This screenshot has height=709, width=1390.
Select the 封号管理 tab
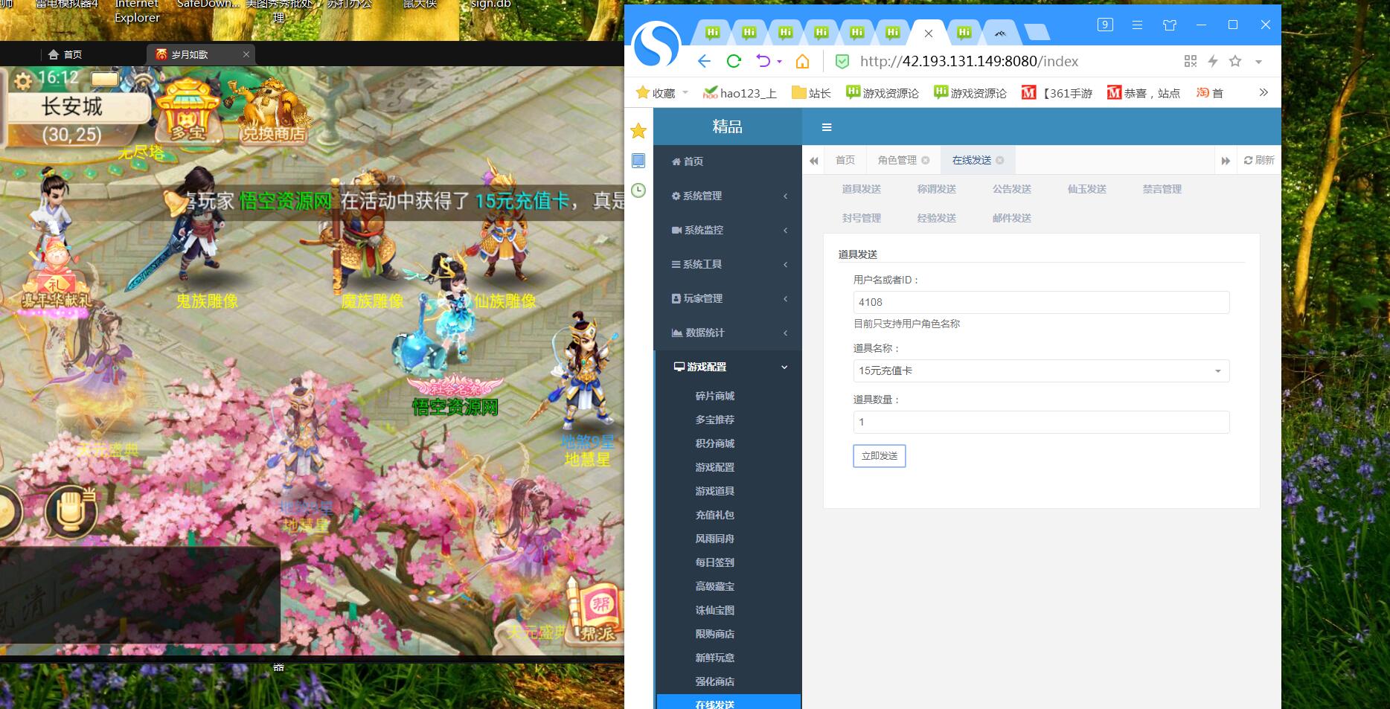pos(861,218)
